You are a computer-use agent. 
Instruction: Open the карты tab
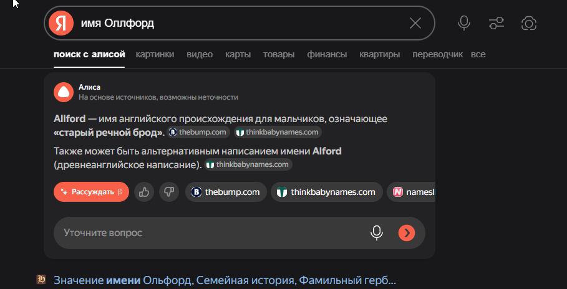[238, 55]
